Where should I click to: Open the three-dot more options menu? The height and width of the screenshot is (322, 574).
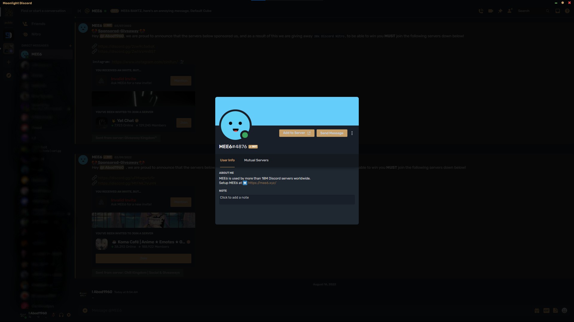point(352,133)
